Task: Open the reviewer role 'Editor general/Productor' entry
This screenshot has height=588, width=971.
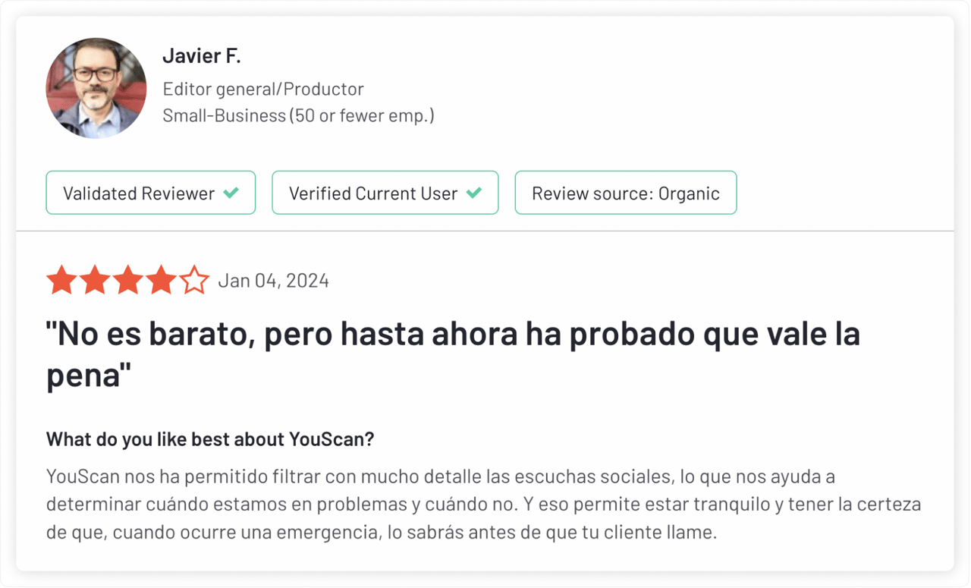Action: 262,89
